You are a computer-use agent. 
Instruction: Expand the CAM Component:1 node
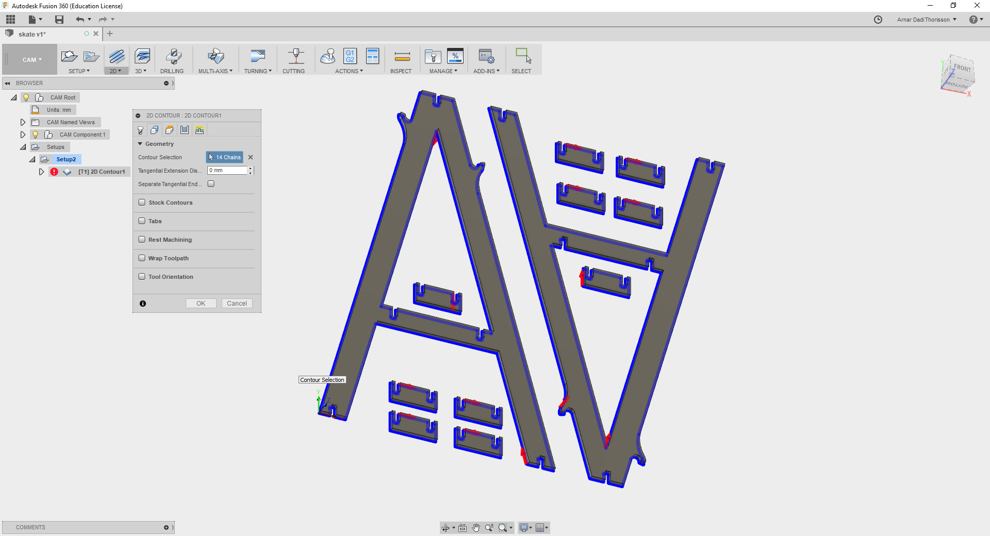click(23, 135)
